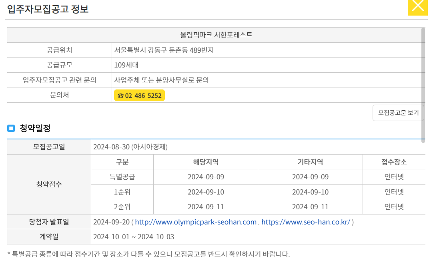Select the 접수장소 column header
This screenshot has height=264, width=429.
point(395,161)
